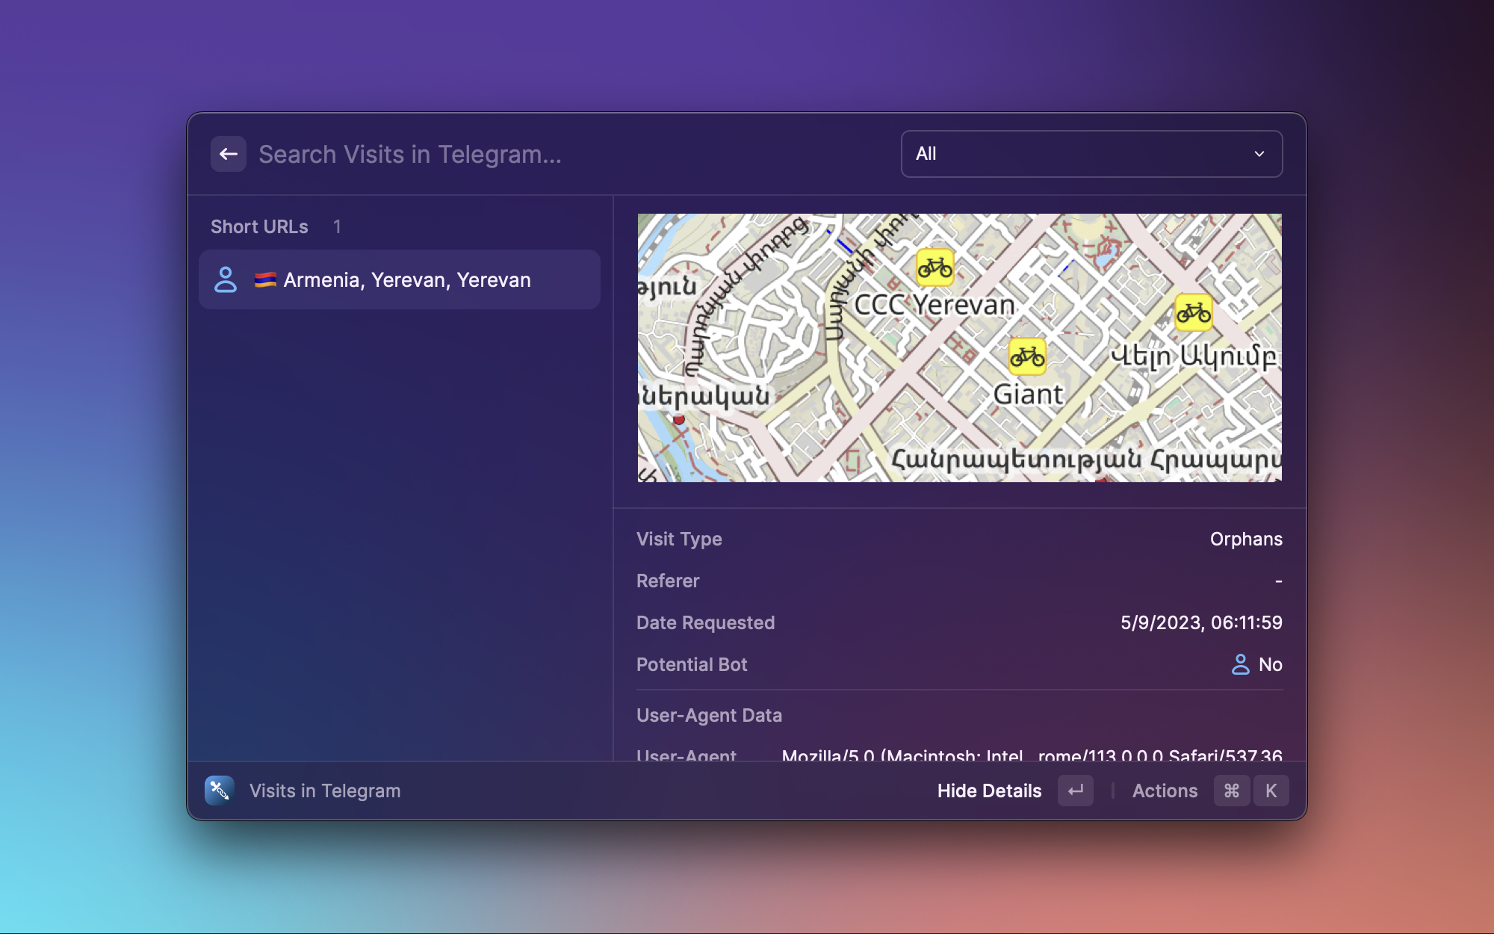Viewport: 1494px width, 934px height.
Task: Click the command key symbol in footer
Action: [x=1232, y=791]
